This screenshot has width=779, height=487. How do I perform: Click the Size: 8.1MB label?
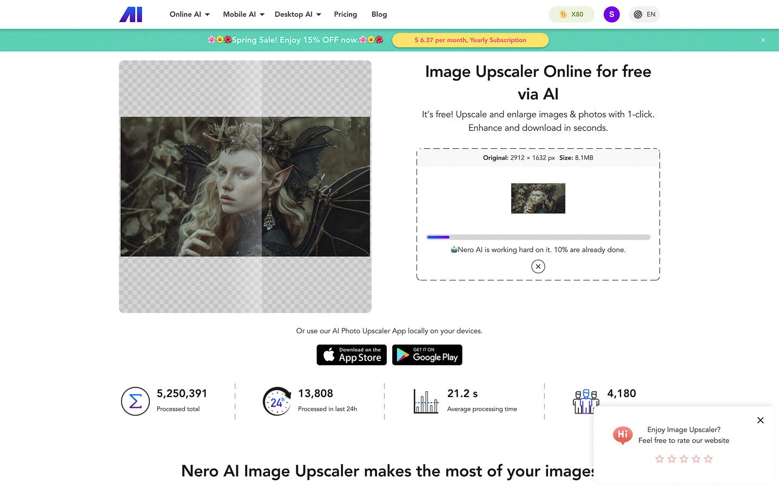(x=576, y=157)
